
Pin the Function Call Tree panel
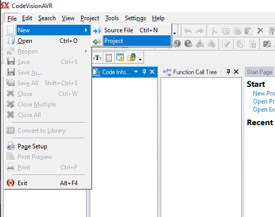[x=228, y=72]
